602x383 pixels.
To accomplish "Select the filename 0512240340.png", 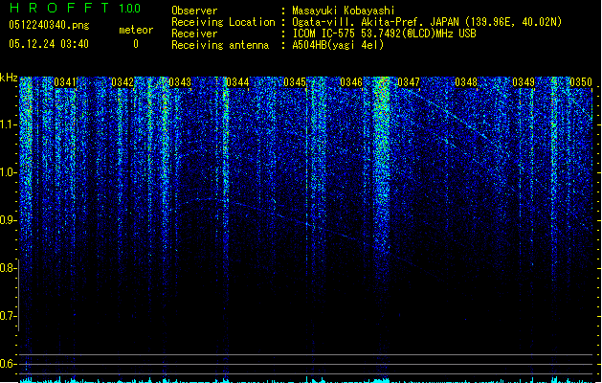I will click(49, 25).
